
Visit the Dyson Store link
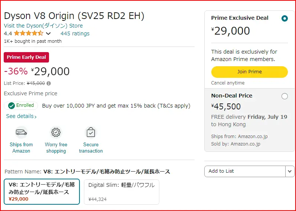click(x=43, y=26)
